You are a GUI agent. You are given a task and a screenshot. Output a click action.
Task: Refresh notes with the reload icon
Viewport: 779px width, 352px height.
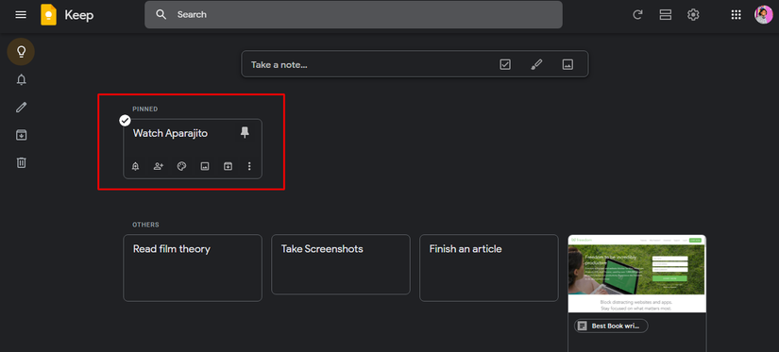(637, 15)
